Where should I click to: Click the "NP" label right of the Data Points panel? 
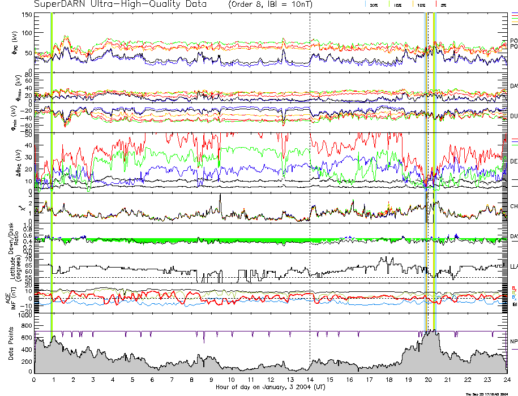514,342
